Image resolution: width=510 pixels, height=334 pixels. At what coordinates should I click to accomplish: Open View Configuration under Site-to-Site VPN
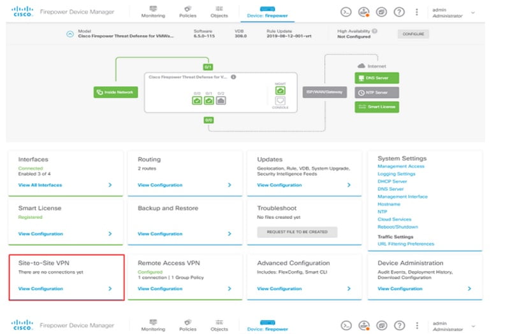tap(41, 289)
